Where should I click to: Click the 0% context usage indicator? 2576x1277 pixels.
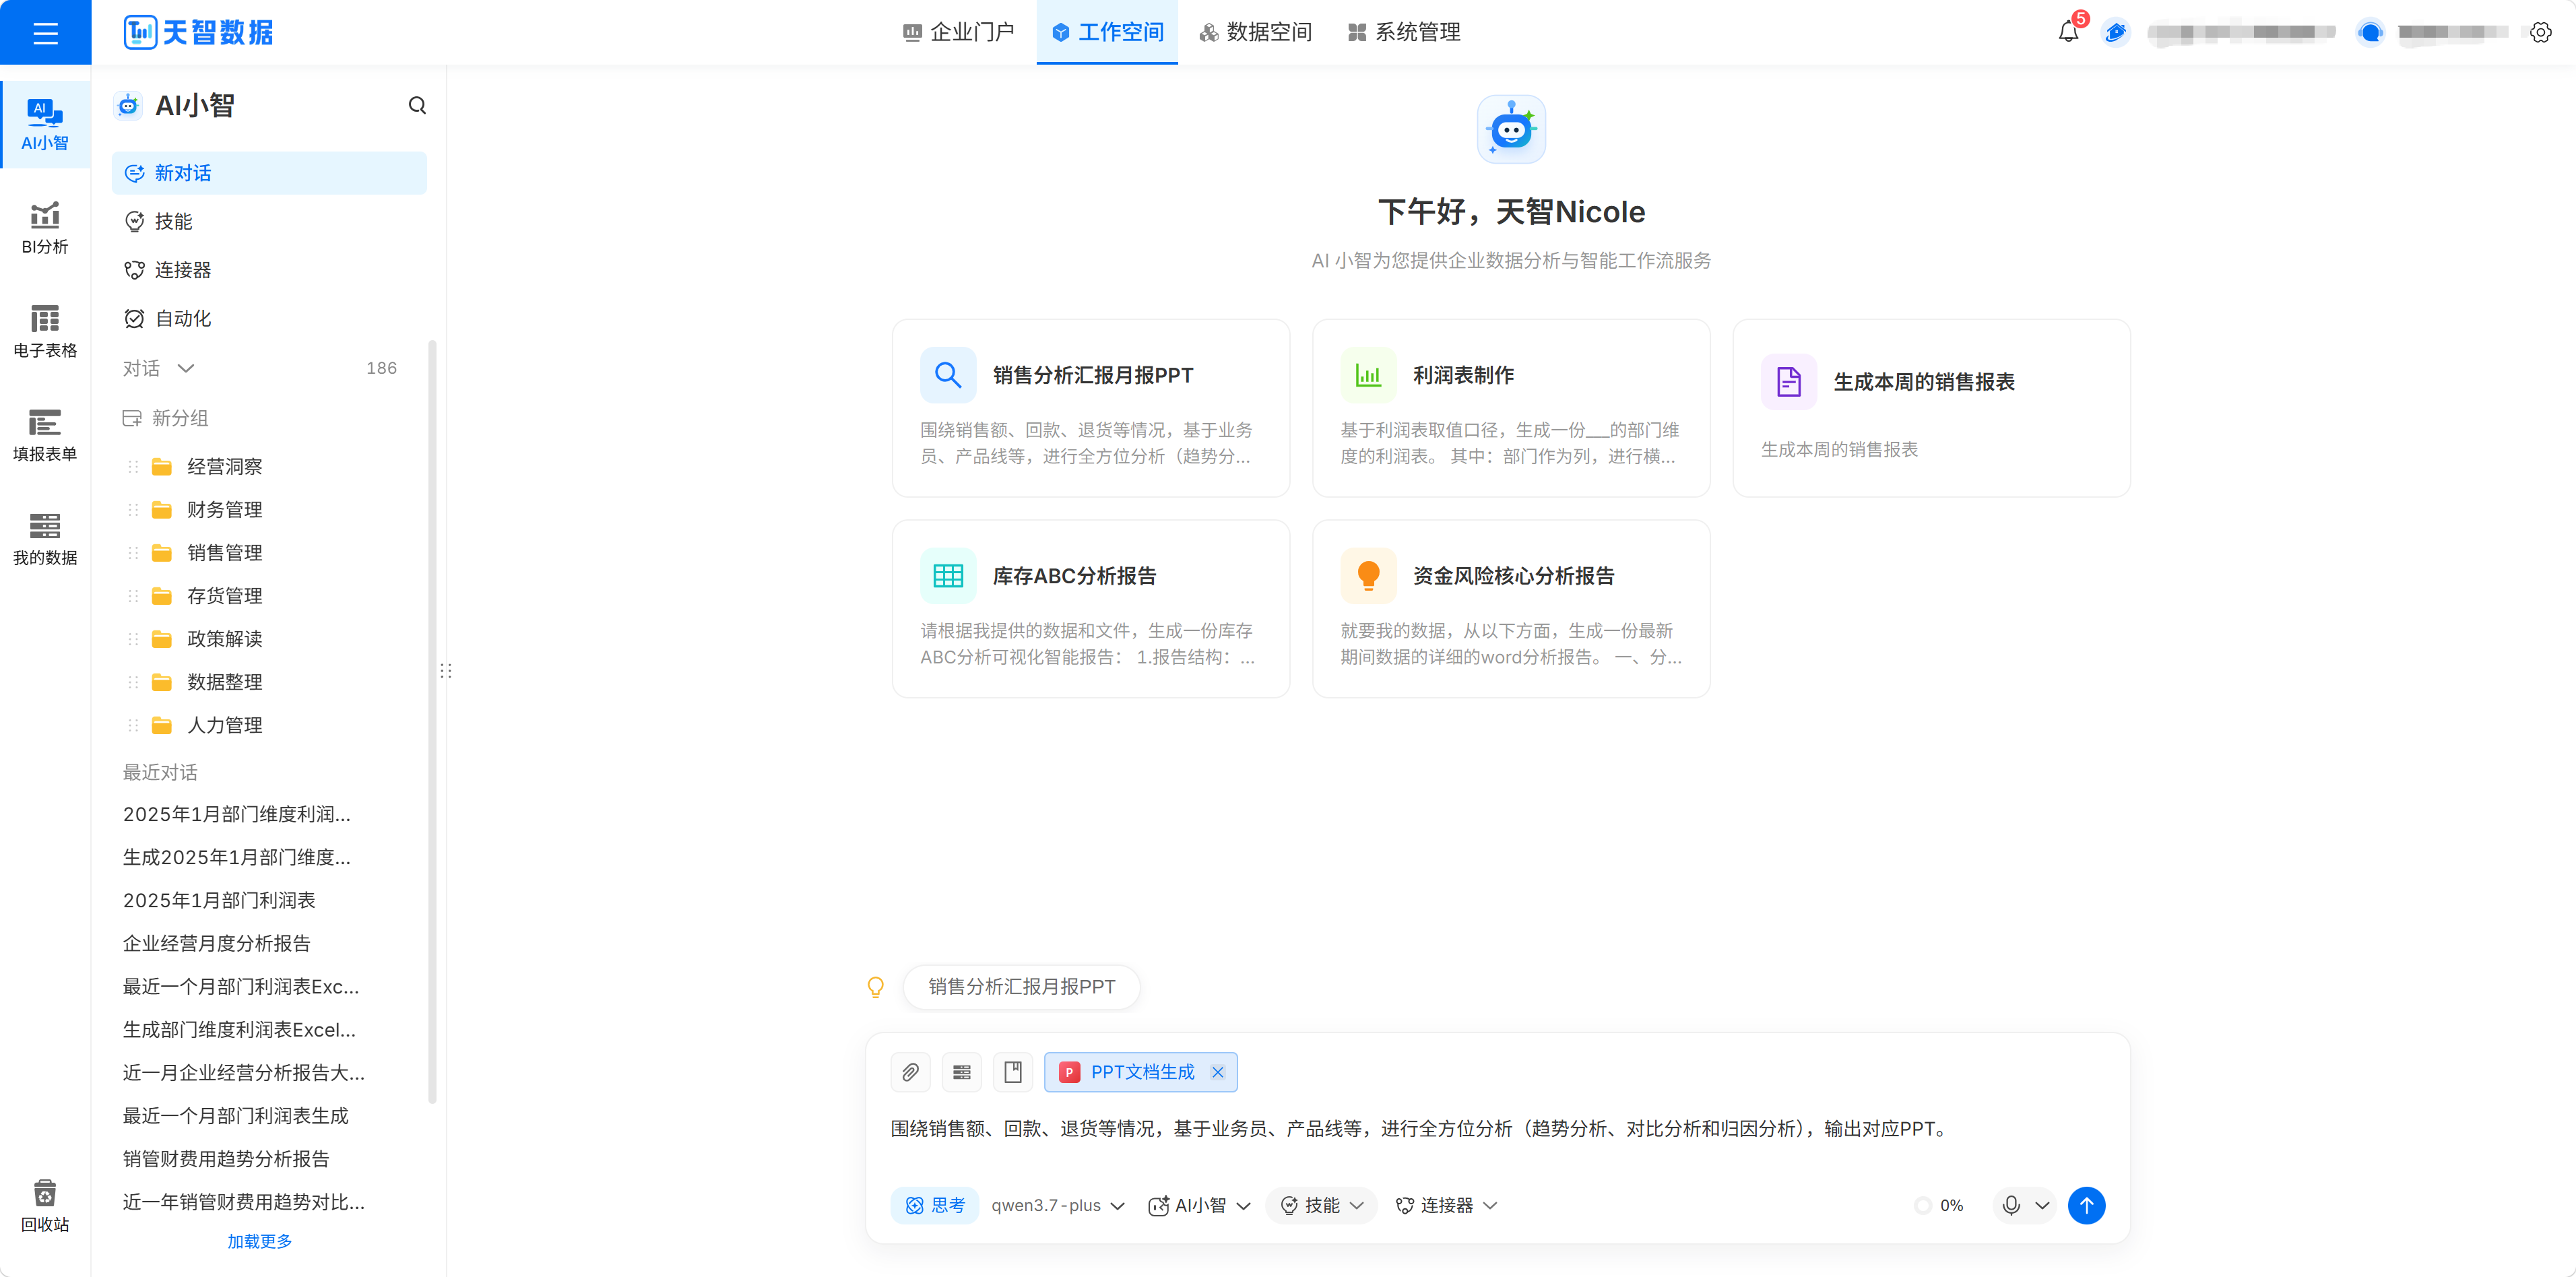(1939, 1205)
